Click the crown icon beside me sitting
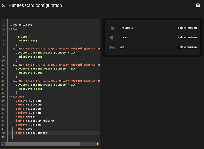The width and height of the screenshot is (204, 149). (x=112, y=28)
